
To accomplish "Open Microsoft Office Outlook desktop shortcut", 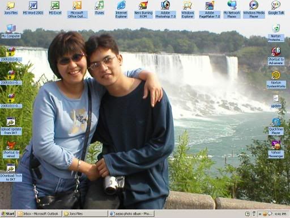I will (77, 10).
